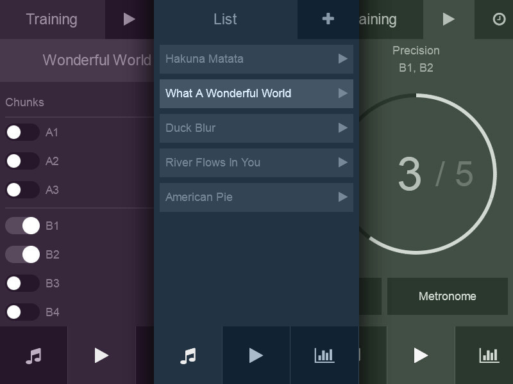Enable the B3 chunk switch

(x=22, y=283)
